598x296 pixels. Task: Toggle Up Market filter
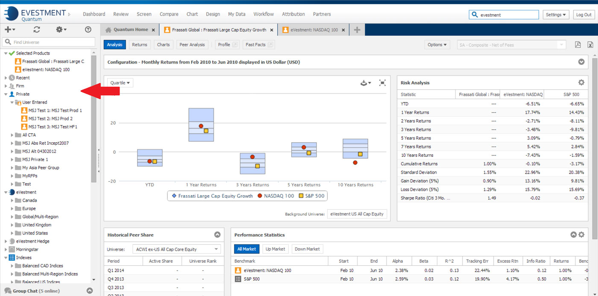(x=276, y=249)
